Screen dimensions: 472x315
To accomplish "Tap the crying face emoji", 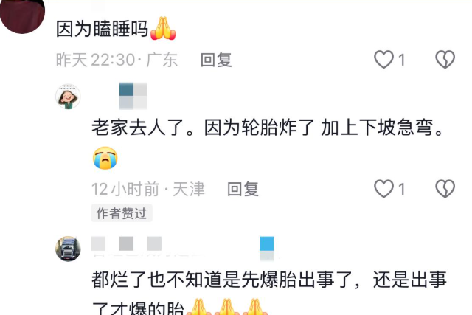I will click(105, 158).
